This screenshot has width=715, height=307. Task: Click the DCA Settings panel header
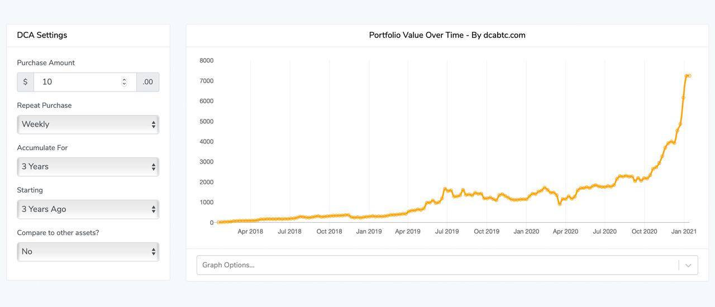(88, 35)
